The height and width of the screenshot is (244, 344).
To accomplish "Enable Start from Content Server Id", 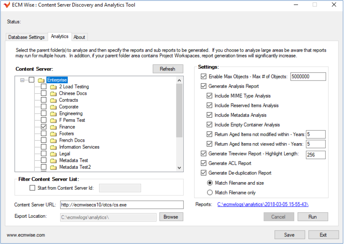I will 33,188.
